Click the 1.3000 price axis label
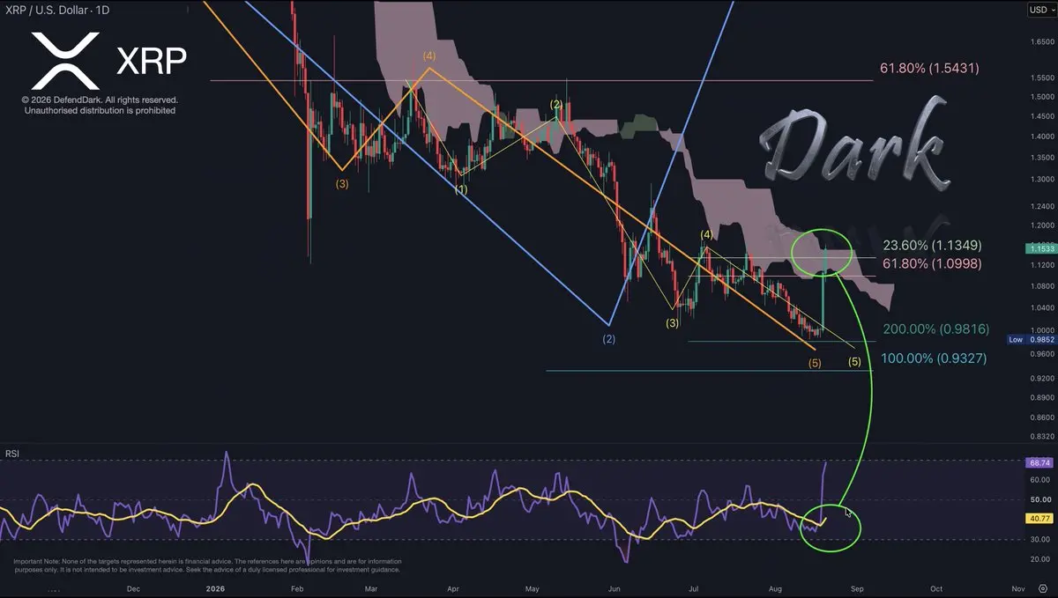The height and width of the screenshot is (598, 1058). coord(1040,179)
